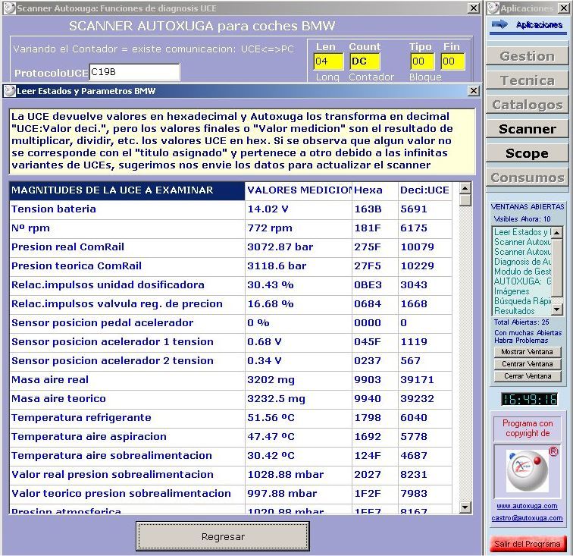Click the Fin field showing 00

click(x=452, y=61)
